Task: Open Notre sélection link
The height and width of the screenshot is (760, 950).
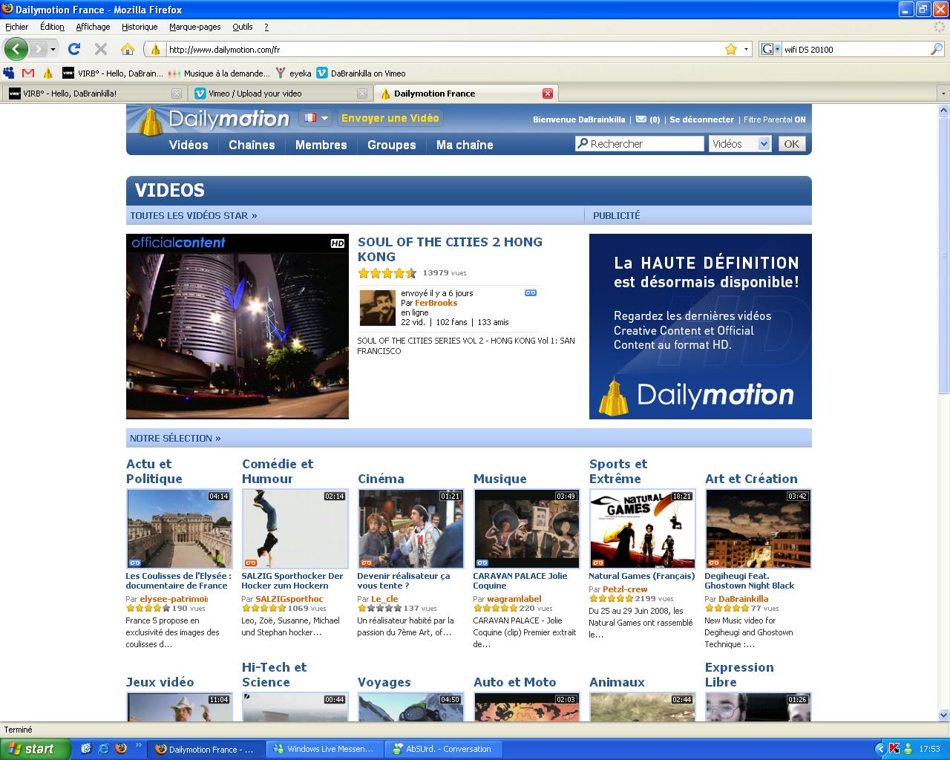Action: (x=175, y=438)
